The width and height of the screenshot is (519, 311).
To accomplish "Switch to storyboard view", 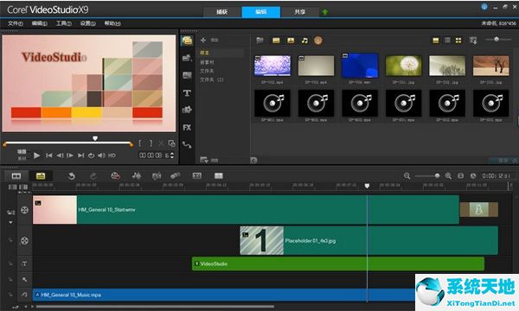I will tap(16, 176).
